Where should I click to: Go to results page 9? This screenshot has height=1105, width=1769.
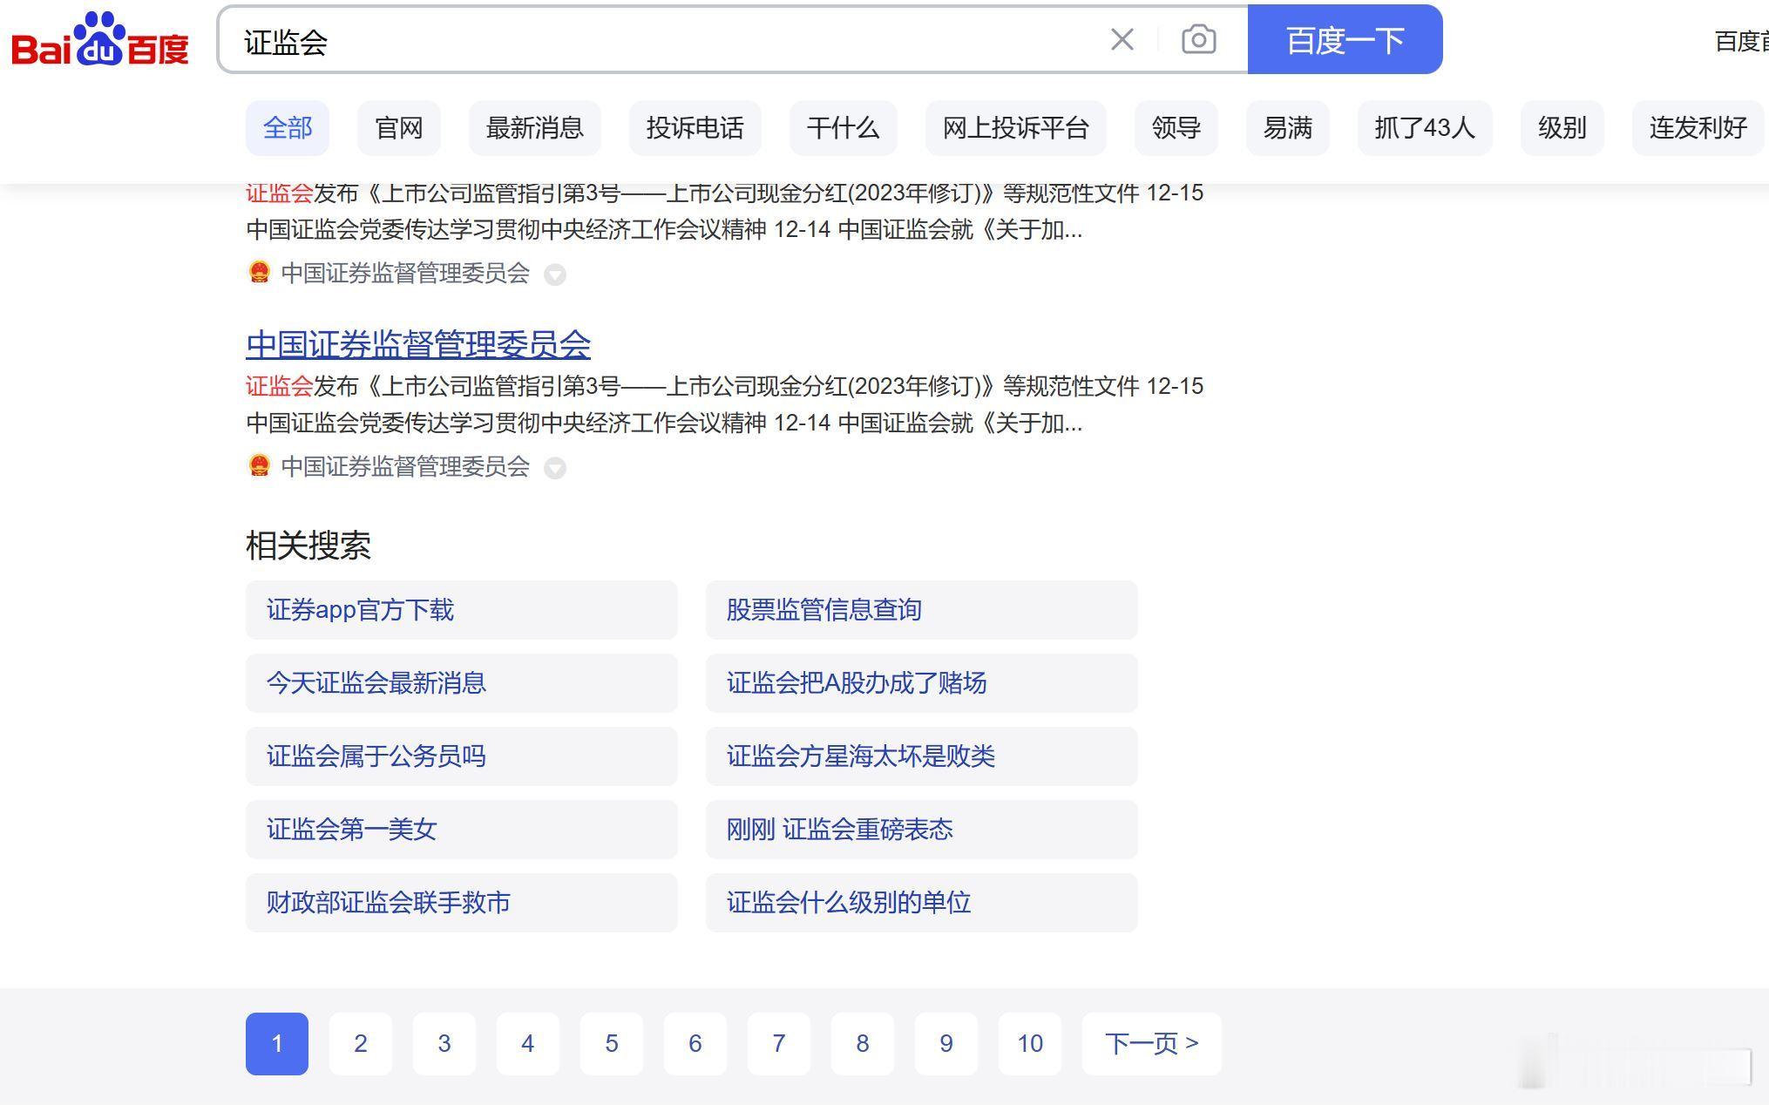tap(946, 1044)
